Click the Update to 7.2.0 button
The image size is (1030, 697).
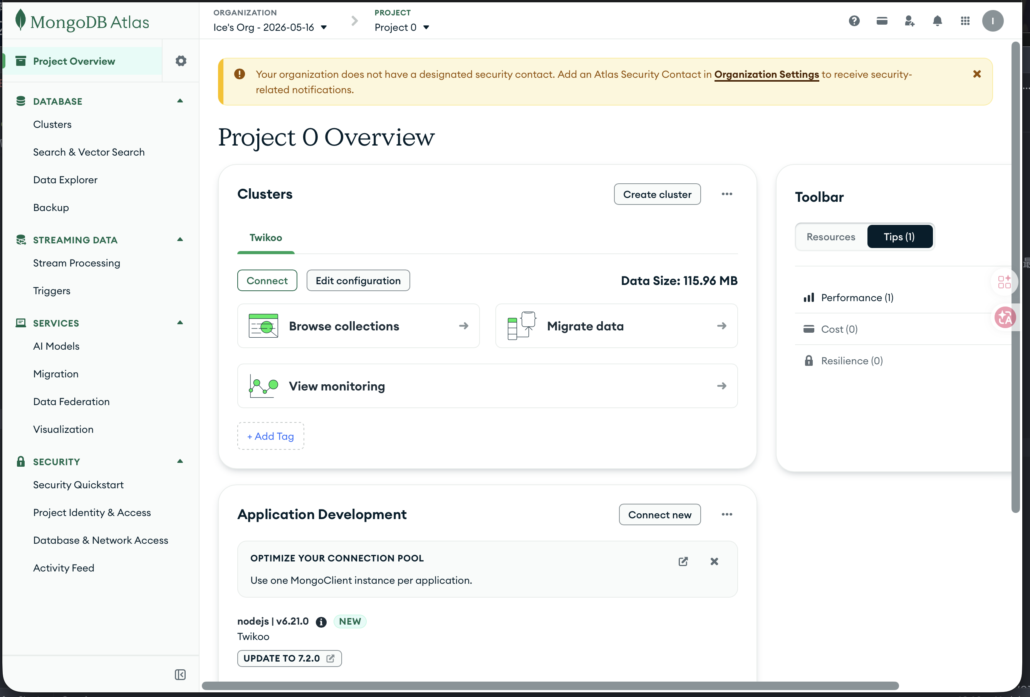coord(289,658)
